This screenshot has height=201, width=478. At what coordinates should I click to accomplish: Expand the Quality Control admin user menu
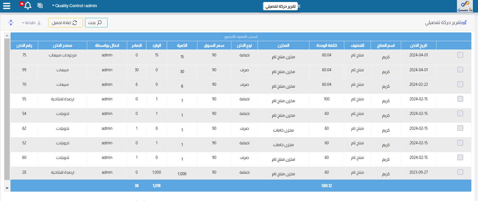tap(74, 6)
